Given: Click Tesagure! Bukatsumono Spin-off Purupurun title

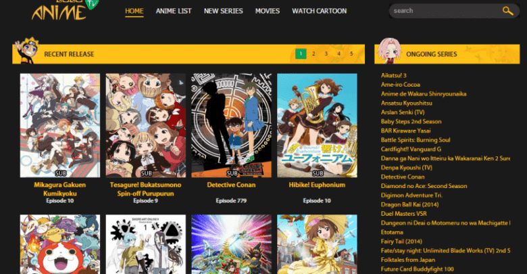Looking at the screenshot, I should tap(145, 189).
